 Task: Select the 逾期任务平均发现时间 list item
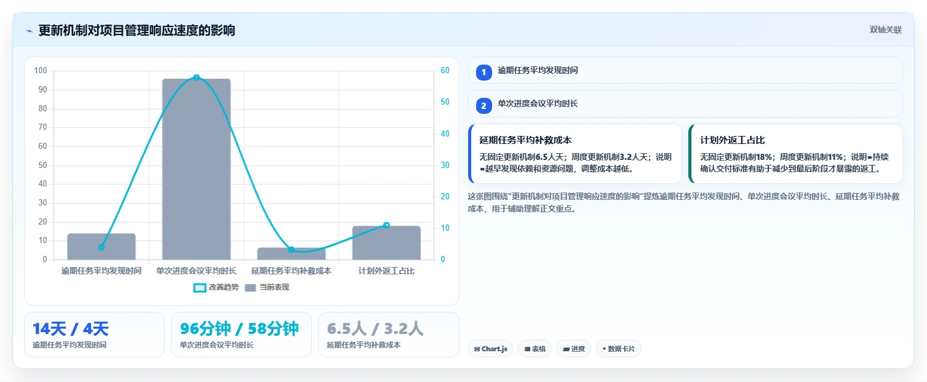point(685,70)
